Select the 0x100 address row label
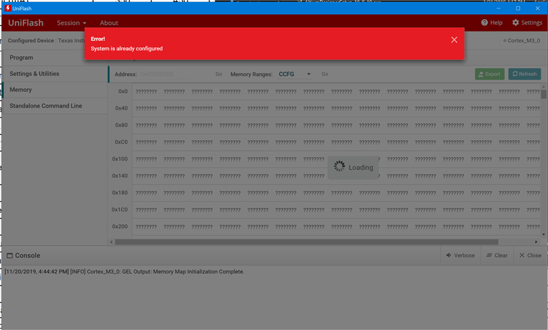The image size is (548, 330). click(x=120, y=159)
